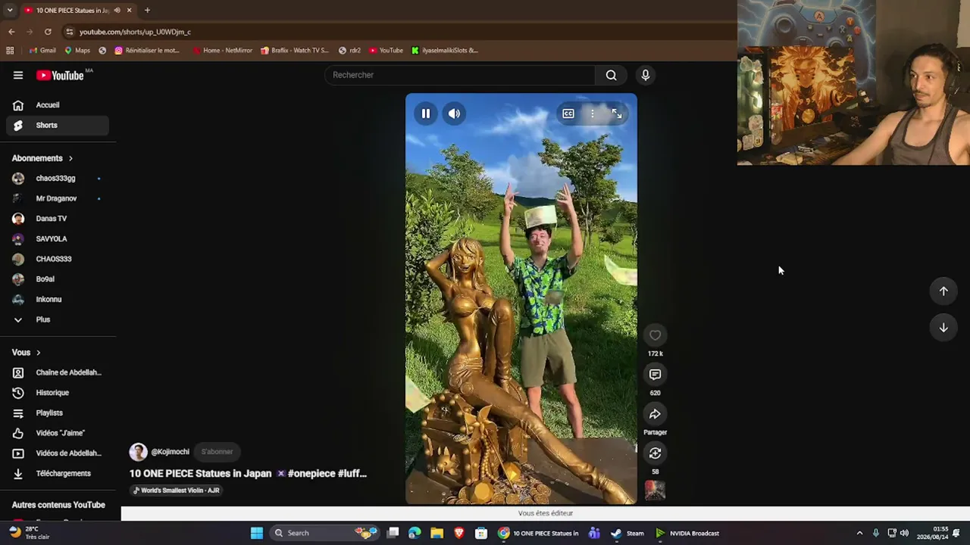Open Steam from the taskbar
Viewport: 970px width, 545px height.
627,533
